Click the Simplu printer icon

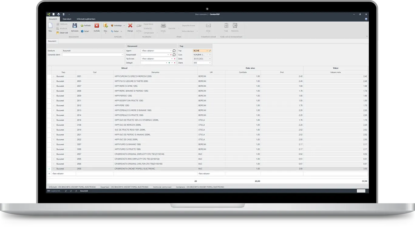[163, 26]
